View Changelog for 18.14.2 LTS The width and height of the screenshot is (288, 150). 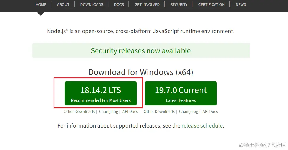click(x=109, y=112)
